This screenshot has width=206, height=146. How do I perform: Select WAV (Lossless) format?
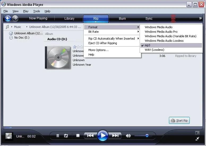(171, 50)
